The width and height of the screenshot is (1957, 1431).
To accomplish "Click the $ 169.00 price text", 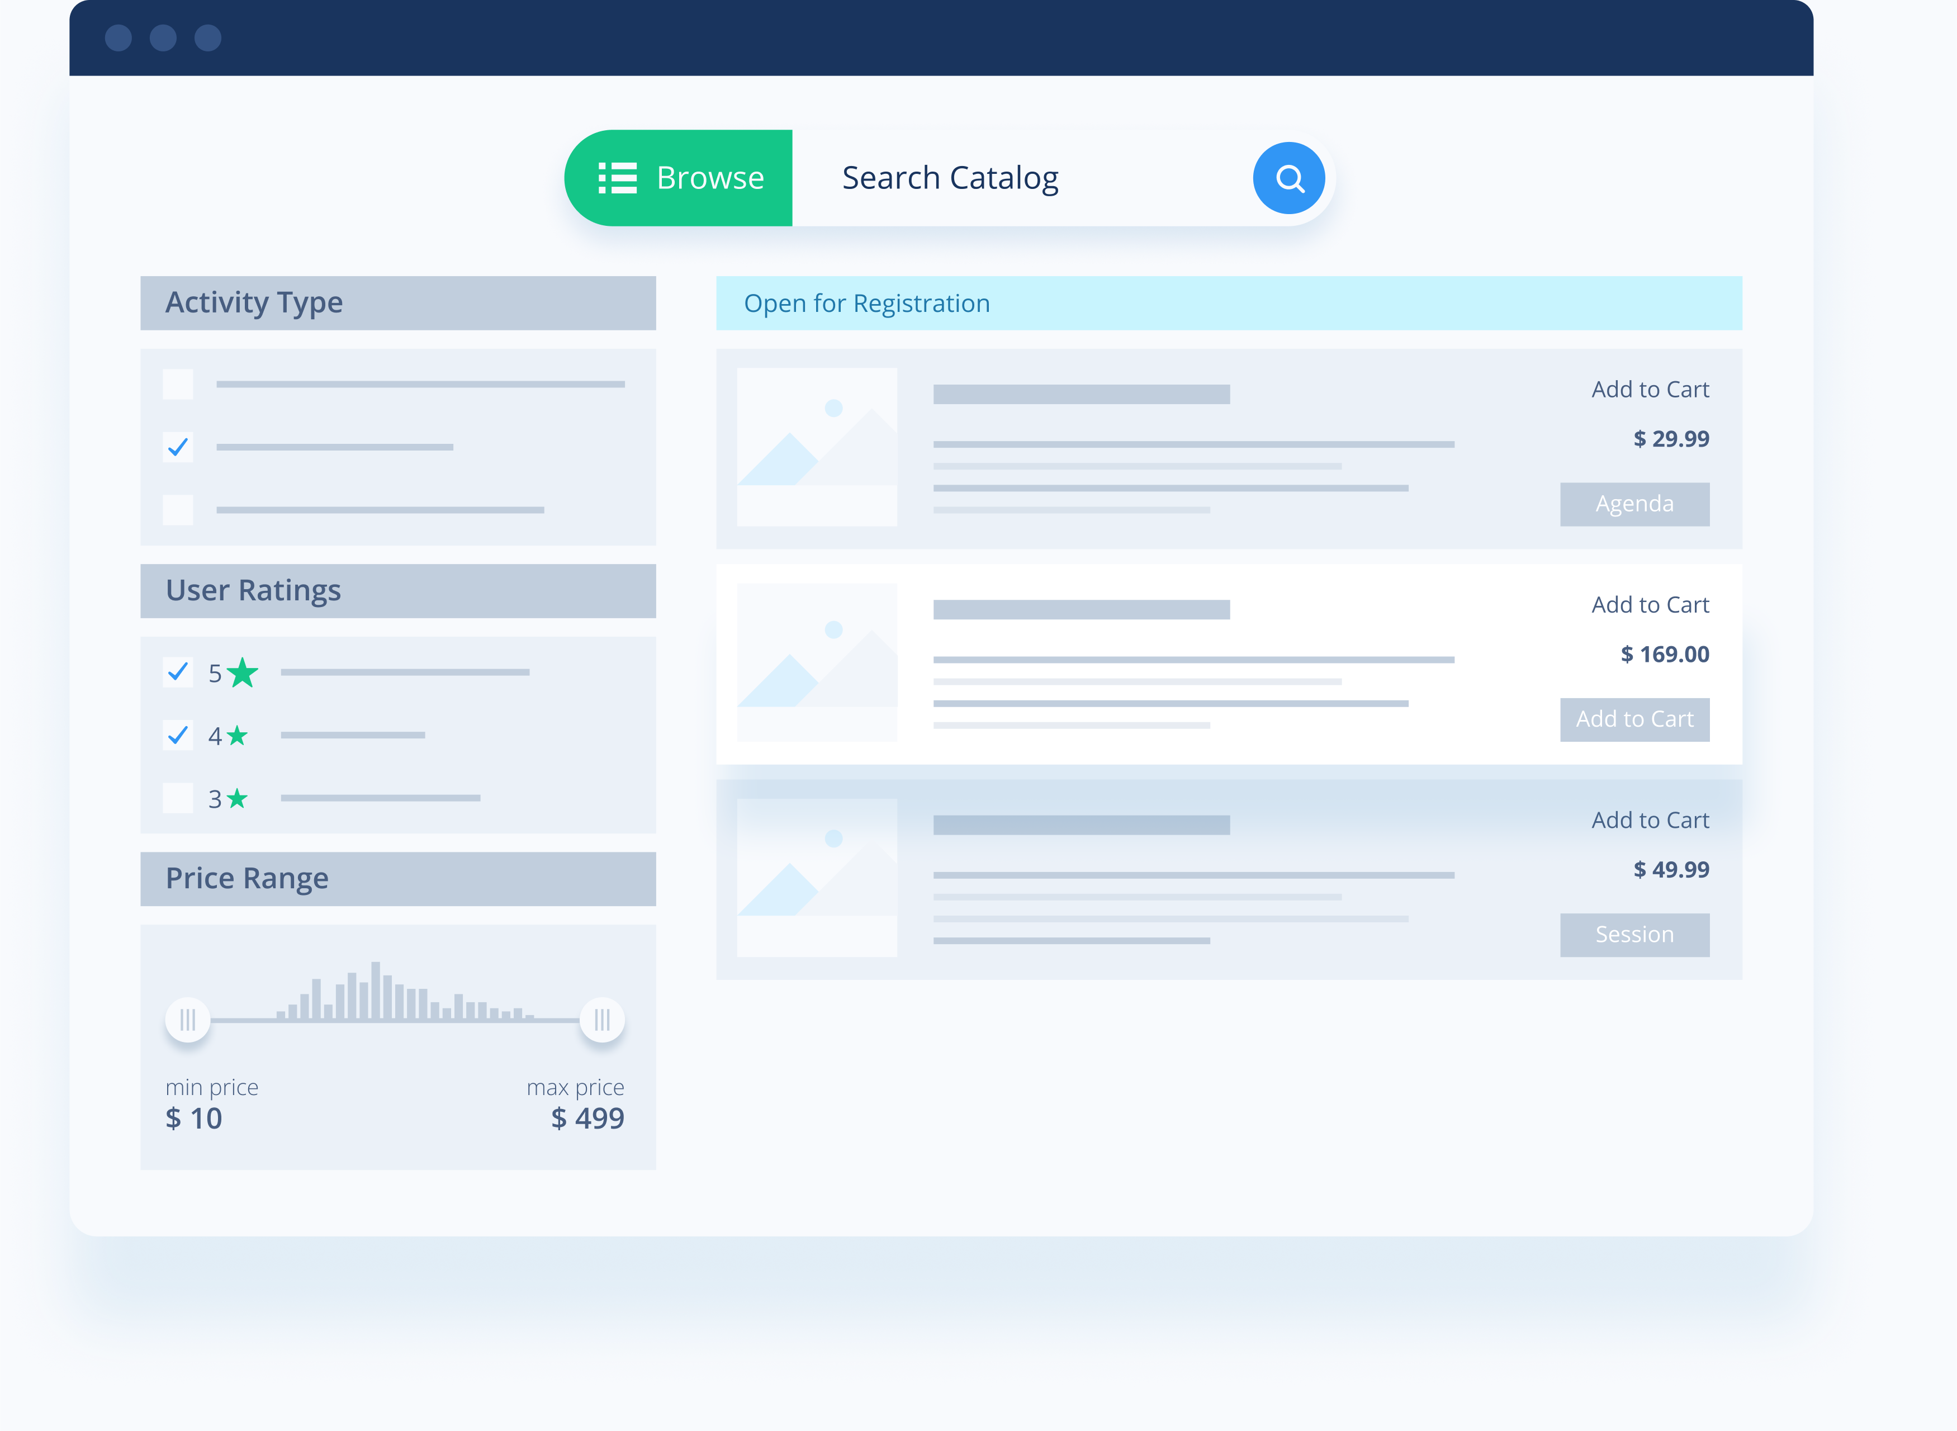I will pos(1665,654).
